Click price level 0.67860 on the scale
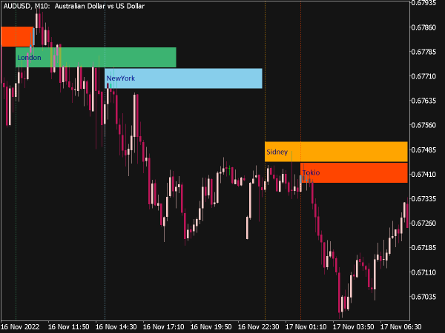445x333 pixels. point(423,27)
